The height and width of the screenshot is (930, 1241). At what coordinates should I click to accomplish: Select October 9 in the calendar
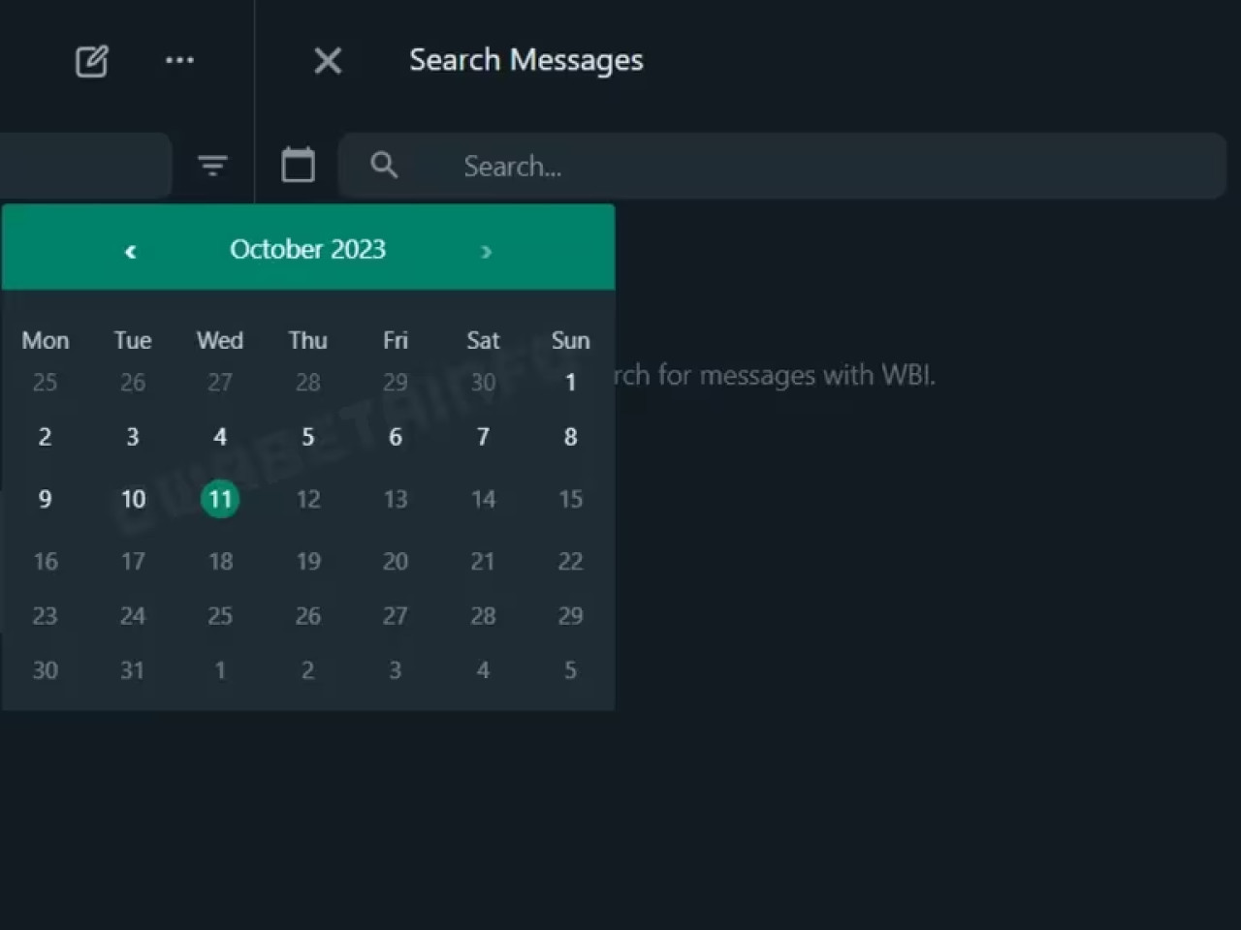45,499
